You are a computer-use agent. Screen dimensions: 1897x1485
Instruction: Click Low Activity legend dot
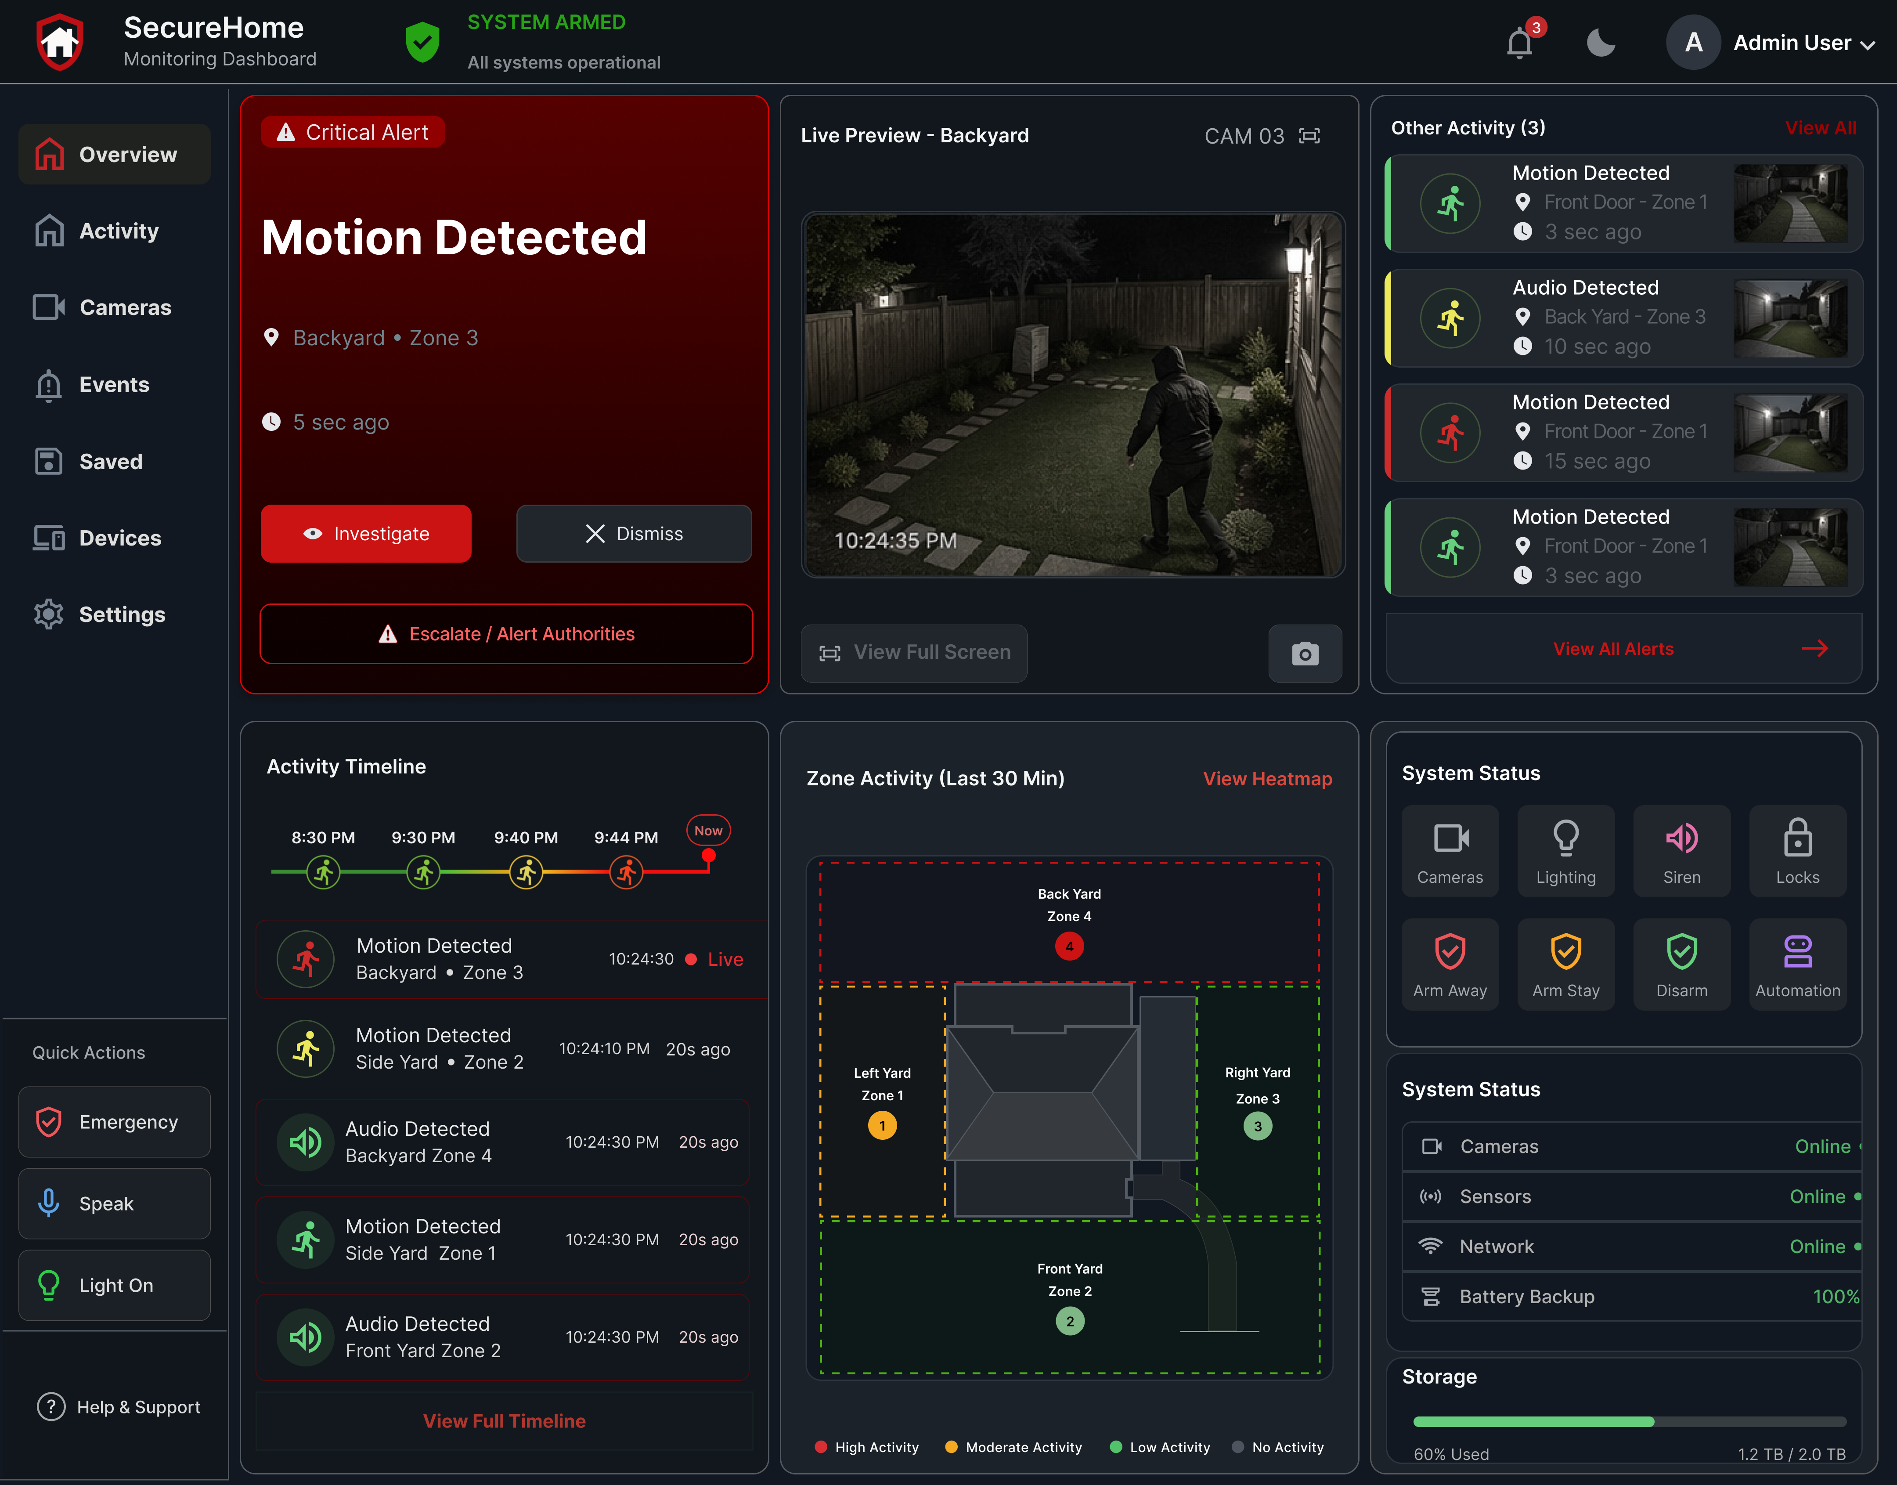tap(1115, 1448)
